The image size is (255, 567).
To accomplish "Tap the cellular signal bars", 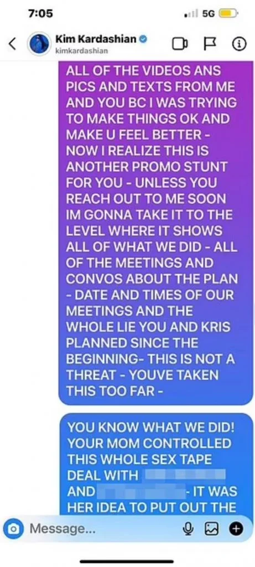I will click(191, 14).
